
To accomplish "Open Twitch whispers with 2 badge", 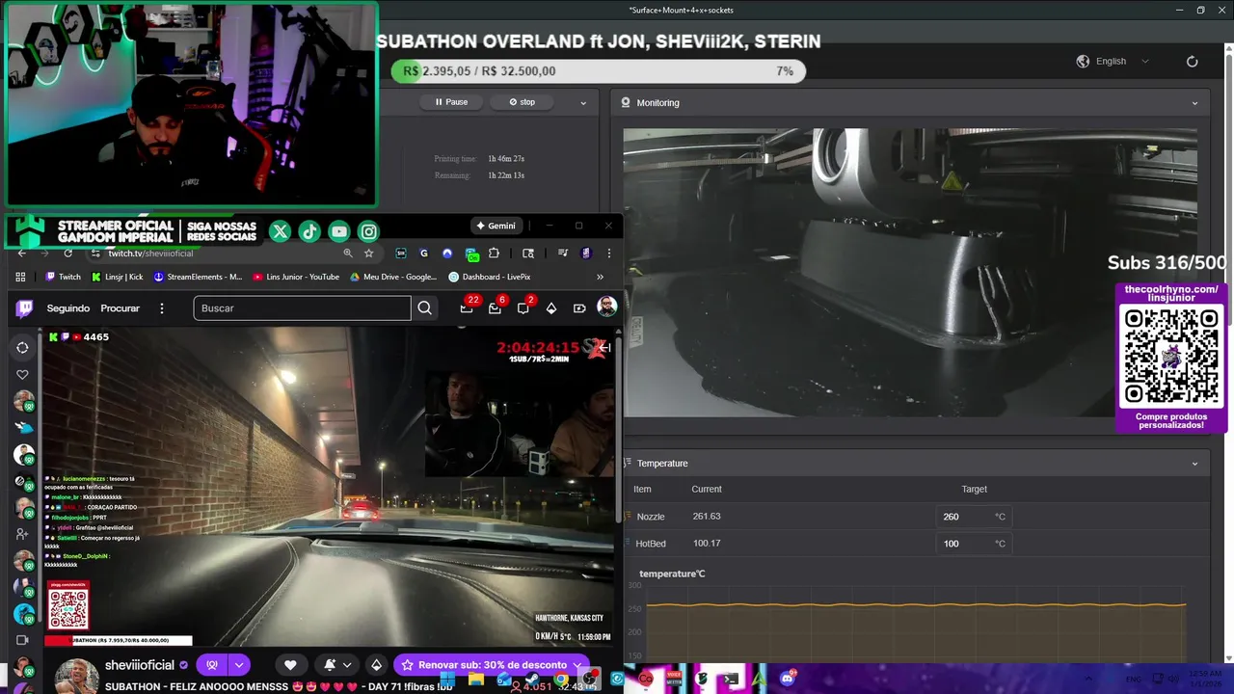I will click(x=523, y=308).
